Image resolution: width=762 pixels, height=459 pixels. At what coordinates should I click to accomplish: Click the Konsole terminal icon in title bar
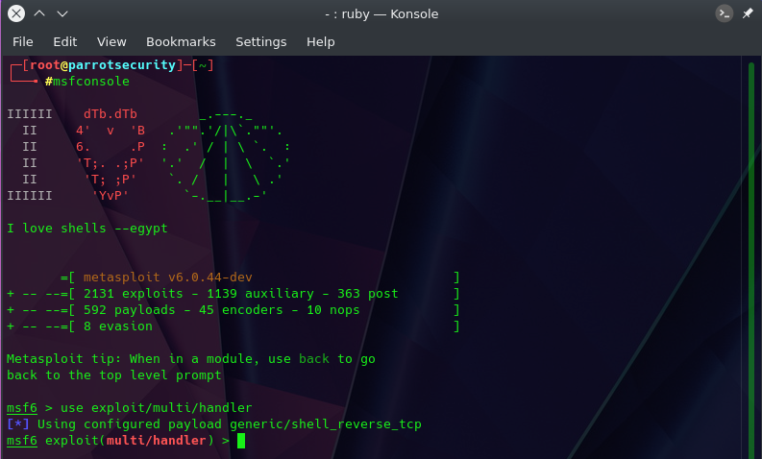click(x=725, y=13)
